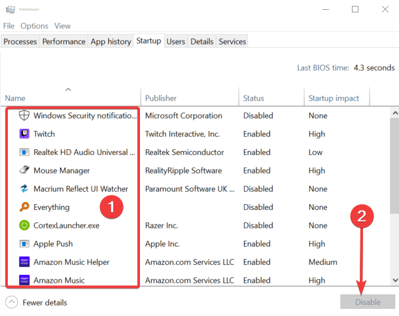Click the Twitch purple app icon
Viewport: 399px width, 316px height.
(x=24, y=133)
